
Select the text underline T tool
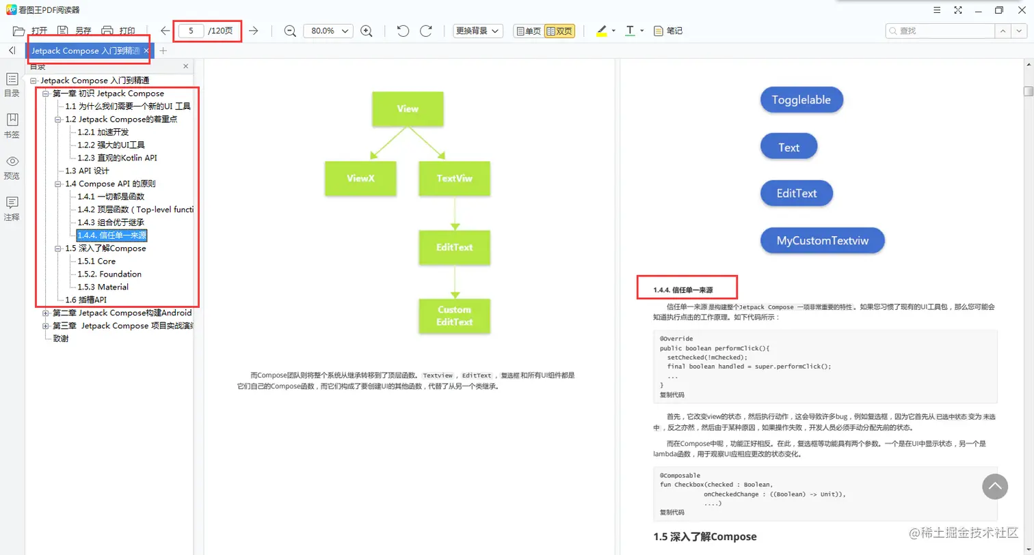pos(630,31)
